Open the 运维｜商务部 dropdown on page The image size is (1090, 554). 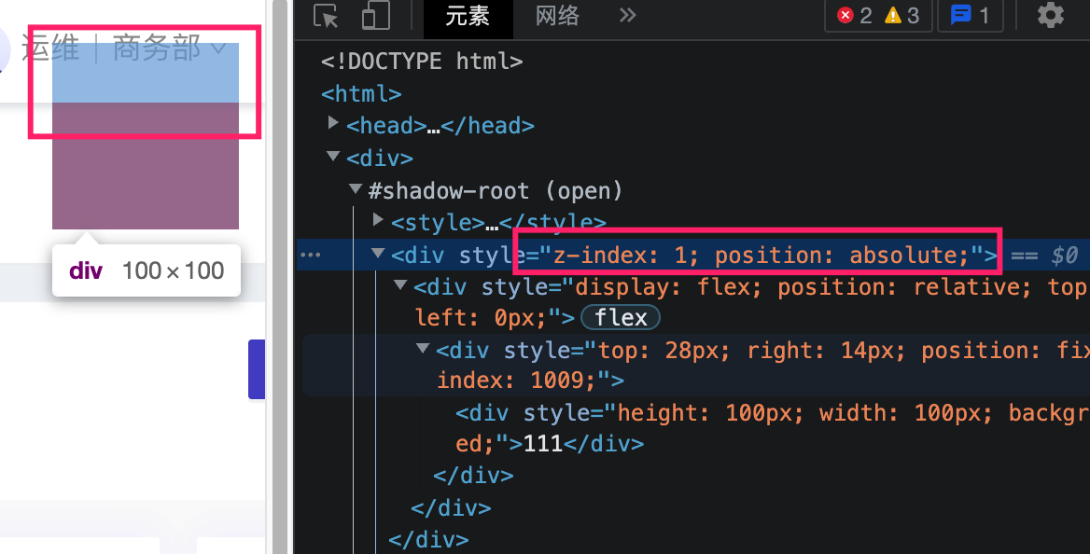pyautogui.click(x=124, y=48)
